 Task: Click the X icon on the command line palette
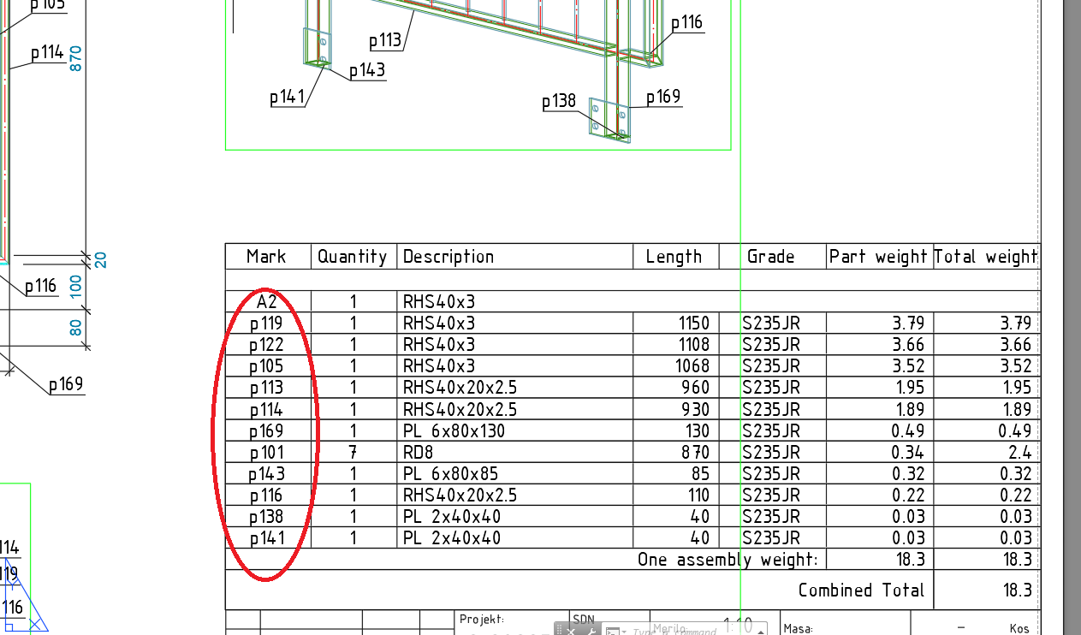pos(570,631)
